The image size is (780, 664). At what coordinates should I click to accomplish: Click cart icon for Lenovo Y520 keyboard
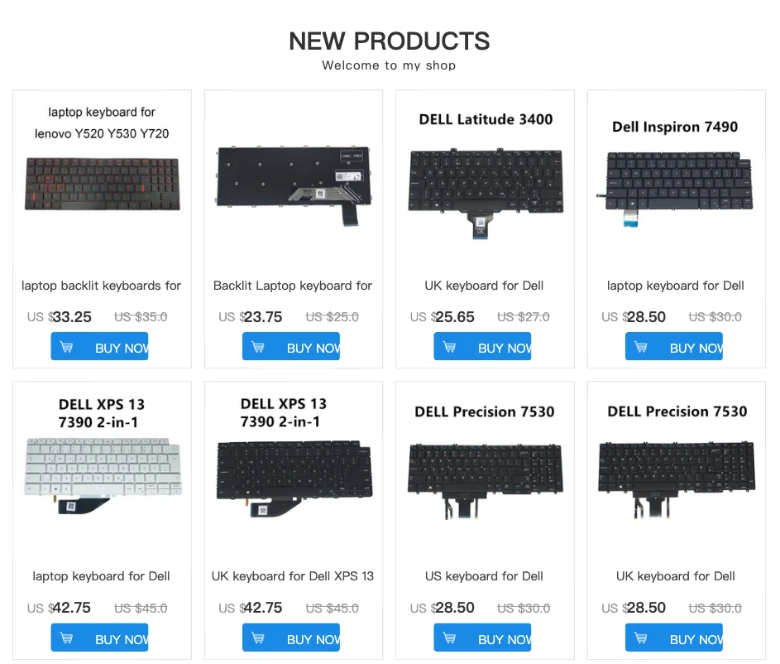point(66,347)
